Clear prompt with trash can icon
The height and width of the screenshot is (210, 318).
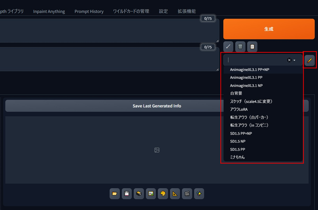240,47
